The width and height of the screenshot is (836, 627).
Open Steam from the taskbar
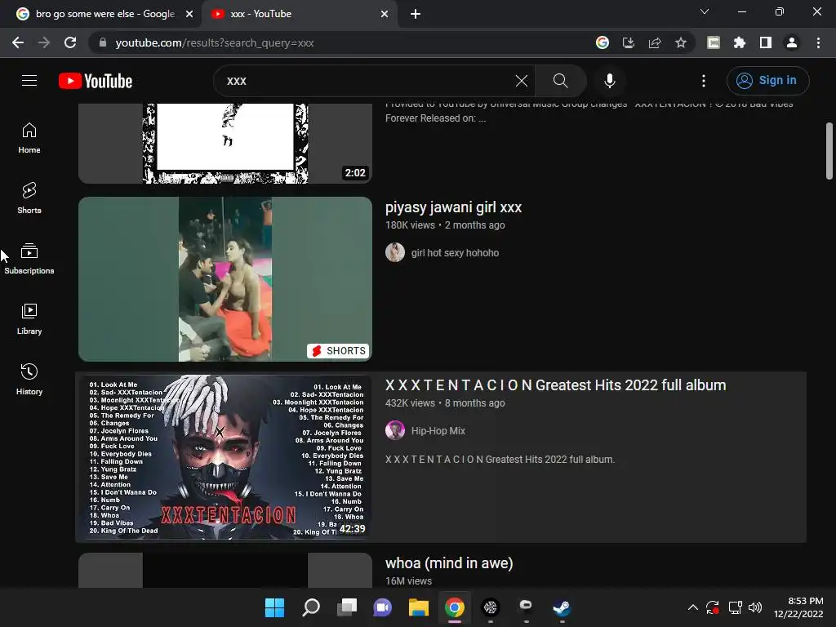(x=562, y=607)
